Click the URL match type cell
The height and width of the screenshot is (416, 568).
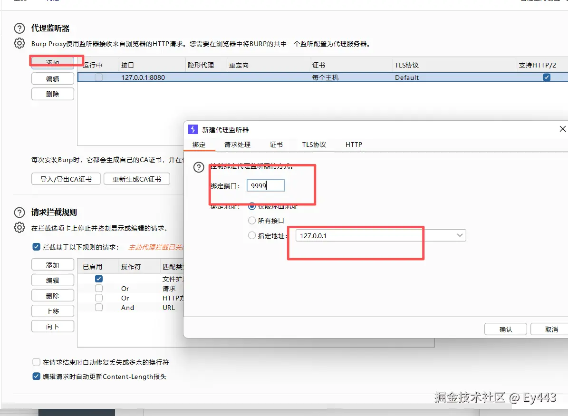click(169, 307)
